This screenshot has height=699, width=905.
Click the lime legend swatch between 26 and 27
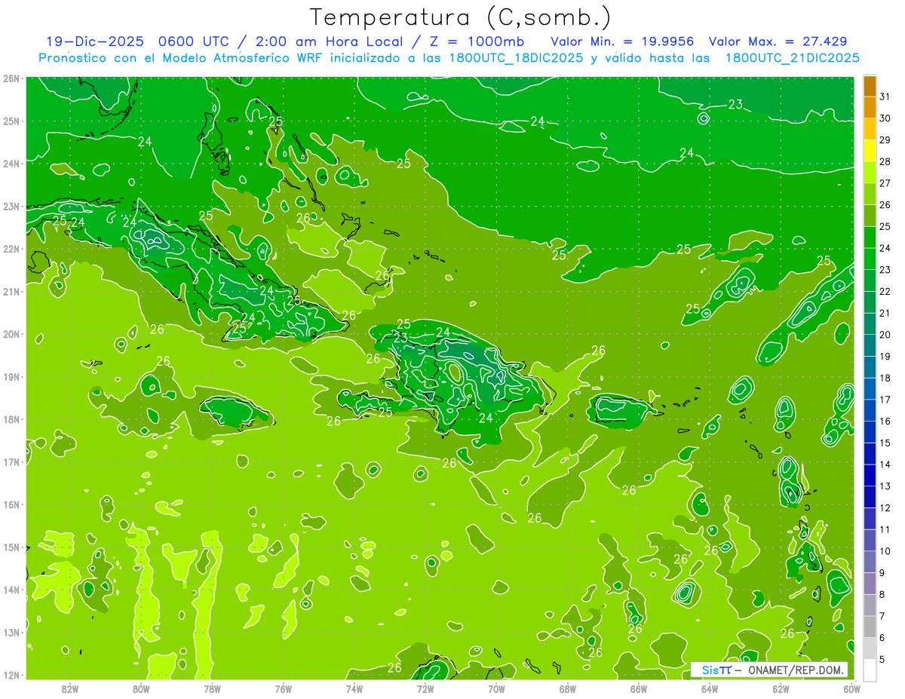(870, 195)
